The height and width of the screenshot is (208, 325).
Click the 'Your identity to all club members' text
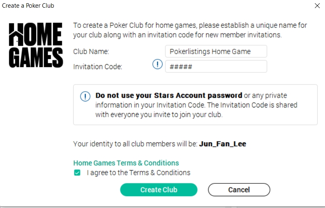pyautogui.click(x=135, y=144)
